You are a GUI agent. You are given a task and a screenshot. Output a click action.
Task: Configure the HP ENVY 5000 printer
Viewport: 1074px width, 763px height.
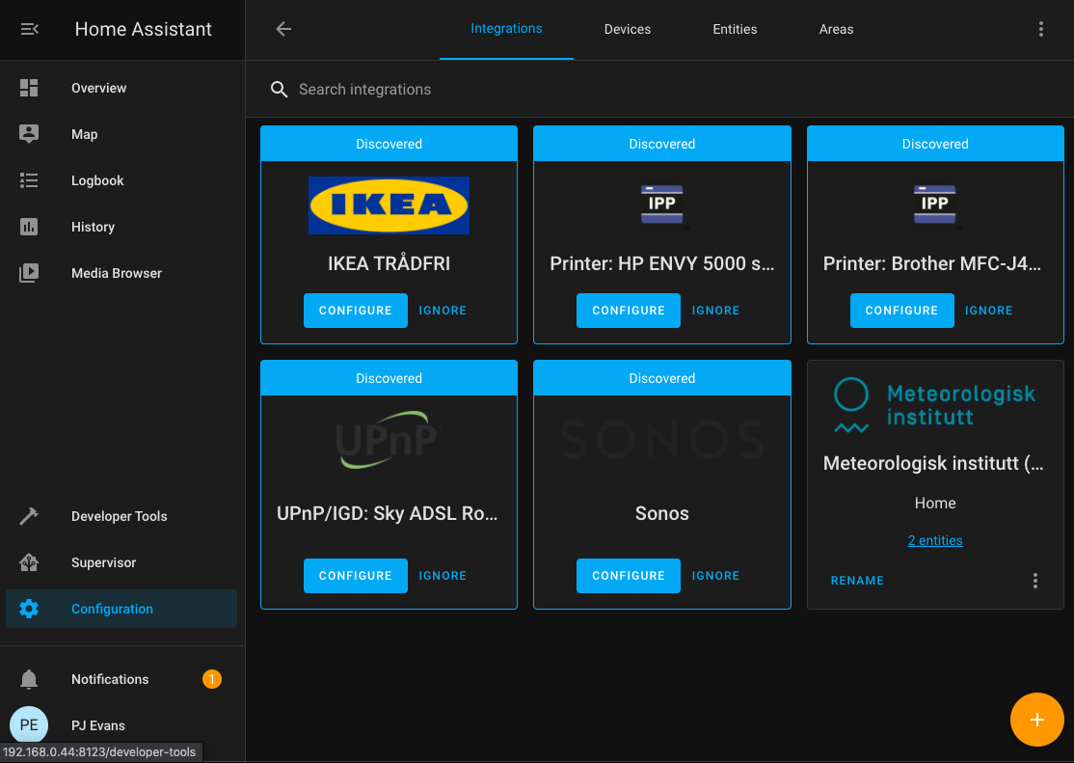tap(628, 311)
